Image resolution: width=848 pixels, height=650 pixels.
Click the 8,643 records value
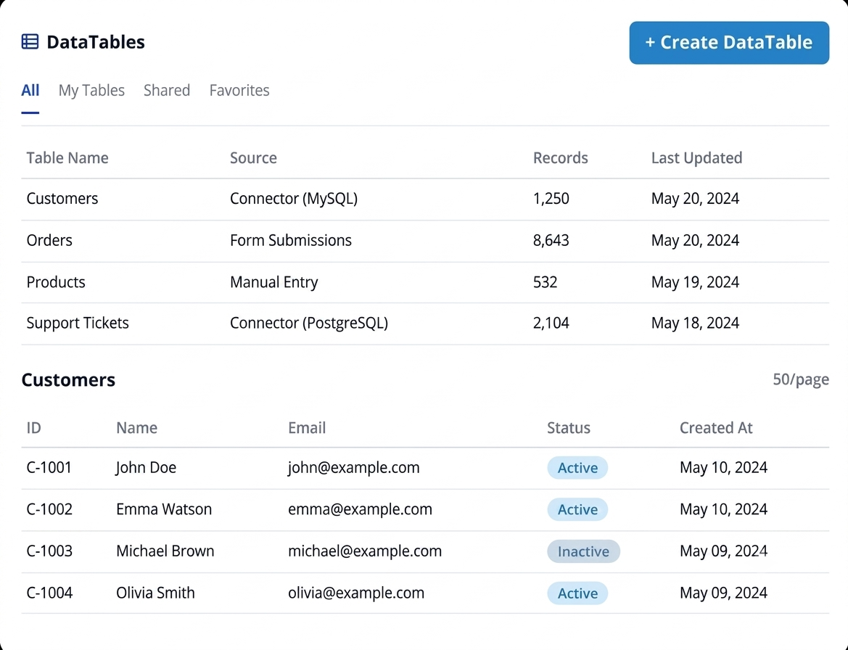coord(551,240)
